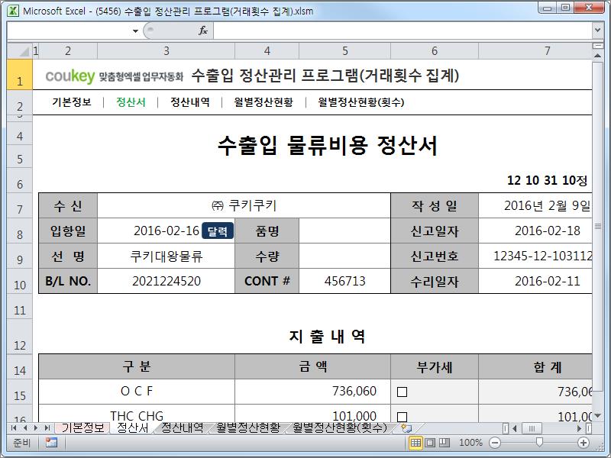611x458 pixels.
Task: Switch to 정산내역 sheet tab
Action: (x=183, y=427)
